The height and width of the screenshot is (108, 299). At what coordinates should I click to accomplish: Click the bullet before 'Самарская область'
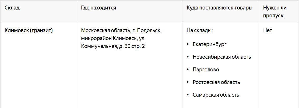(188, 95)
